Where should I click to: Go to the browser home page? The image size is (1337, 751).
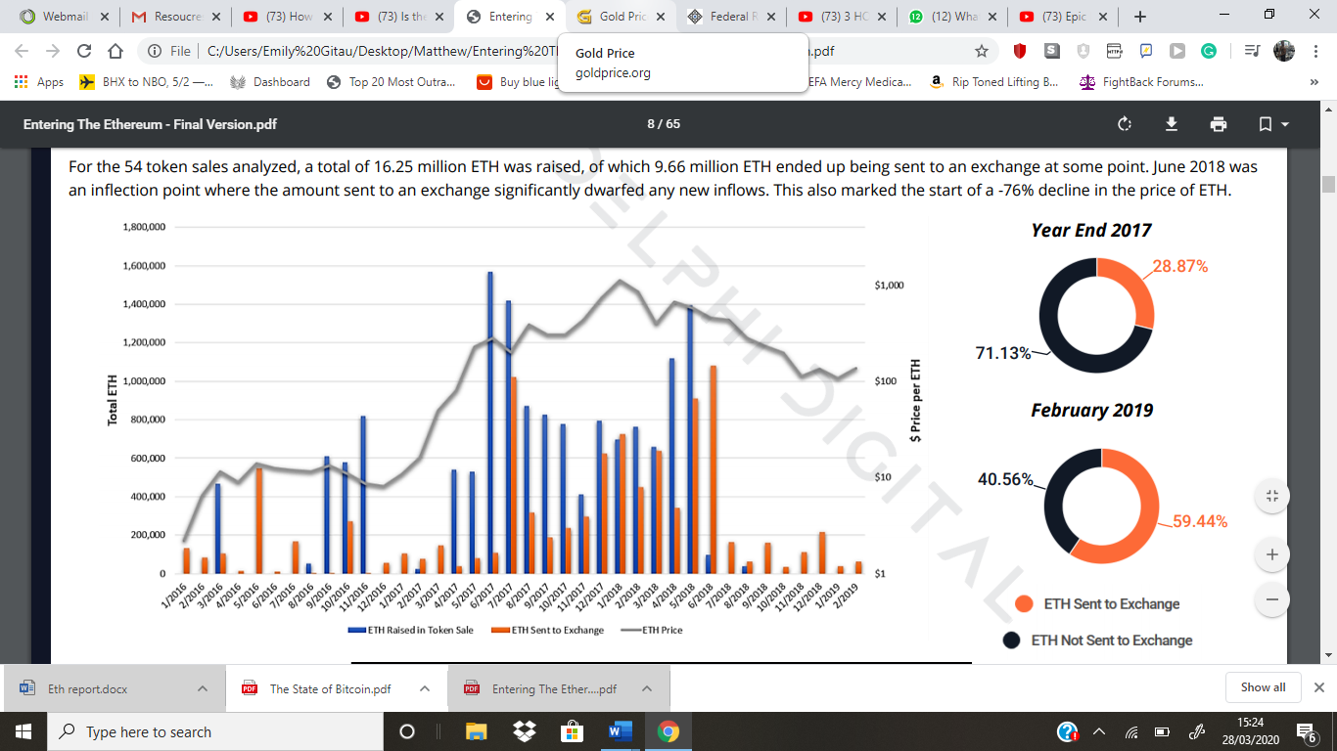click(x=115, y=51)
